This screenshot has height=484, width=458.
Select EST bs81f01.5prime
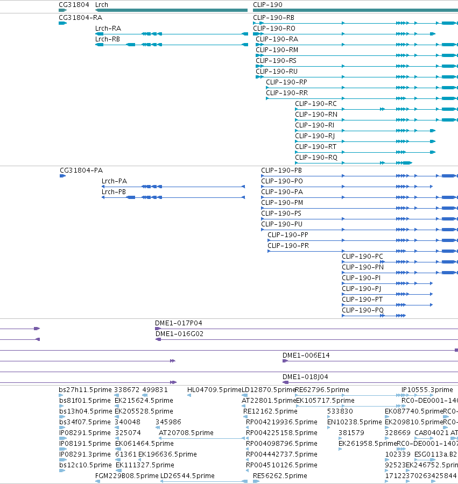click(85, 401)
